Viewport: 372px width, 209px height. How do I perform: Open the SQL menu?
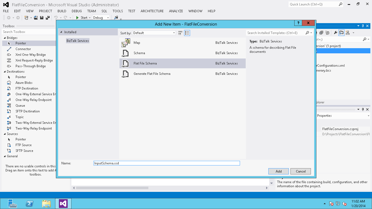(104, 11)
